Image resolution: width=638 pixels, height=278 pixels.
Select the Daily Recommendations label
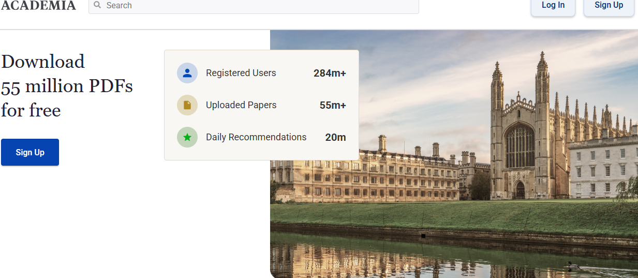click(x=256, y=137)
